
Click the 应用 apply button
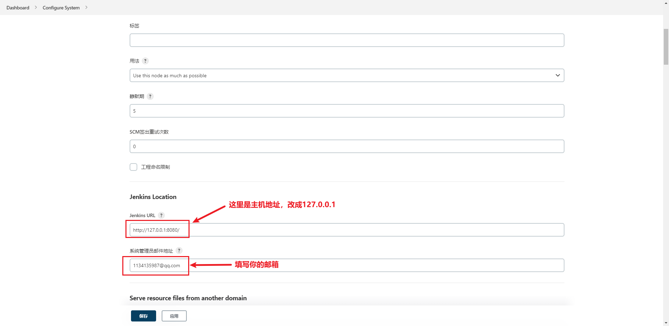174,316
